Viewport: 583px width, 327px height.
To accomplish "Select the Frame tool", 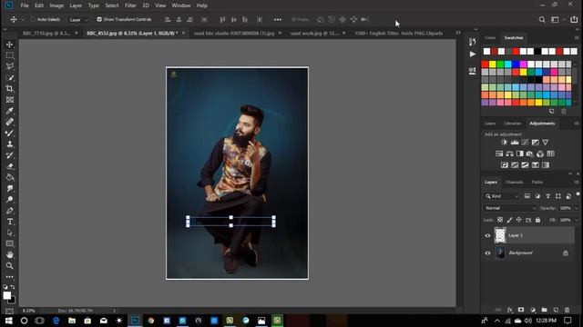I will click(x=10, y=100).
